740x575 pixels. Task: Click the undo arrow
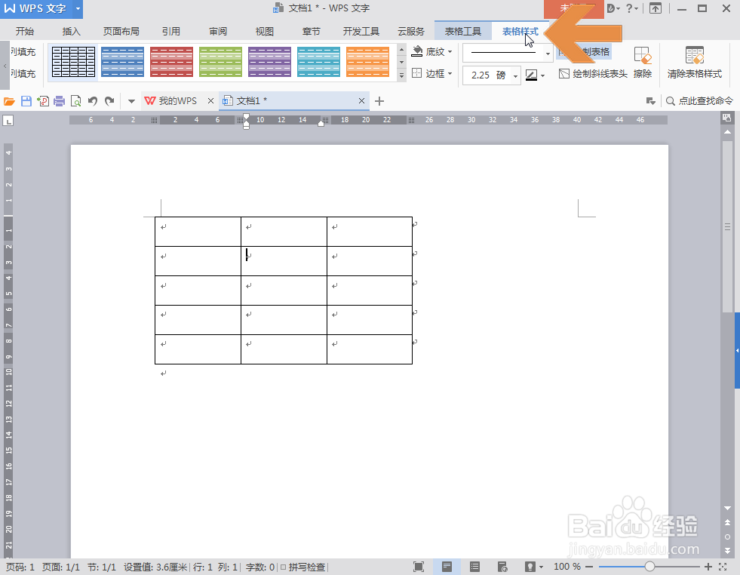click(x=93, y=101)
